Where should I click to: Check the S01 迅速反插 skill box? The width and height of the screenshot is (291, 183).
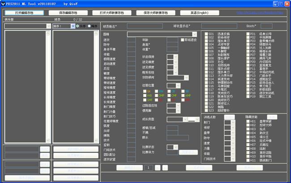click(206, 34)
